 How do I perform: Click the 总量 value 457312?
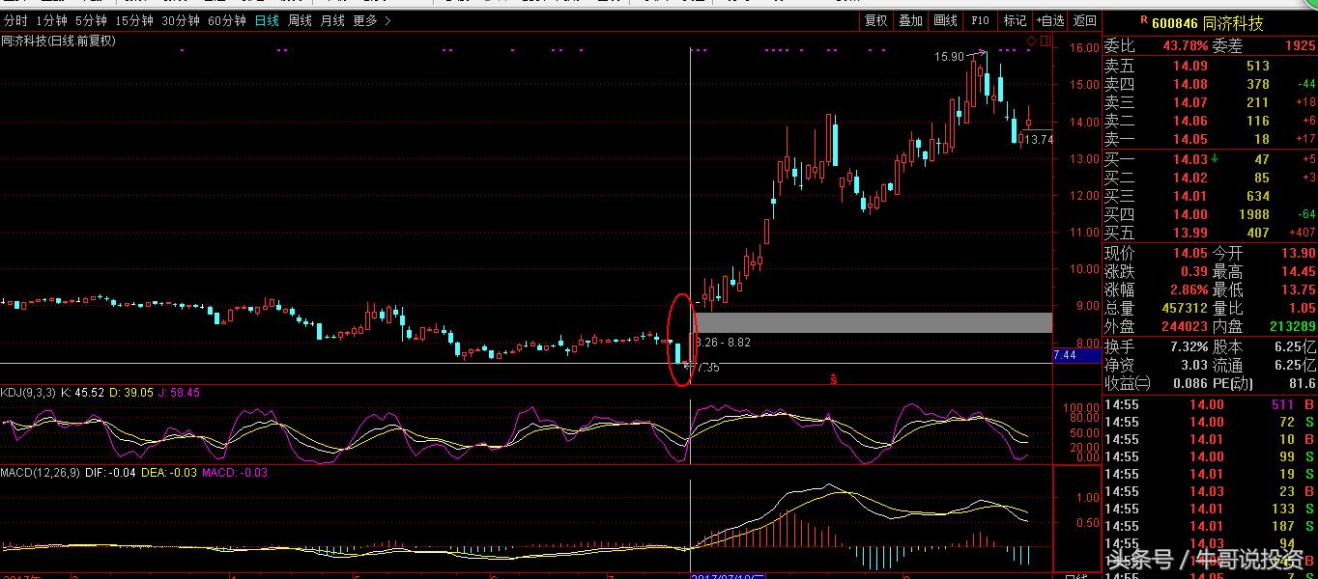pos(1185,309)
